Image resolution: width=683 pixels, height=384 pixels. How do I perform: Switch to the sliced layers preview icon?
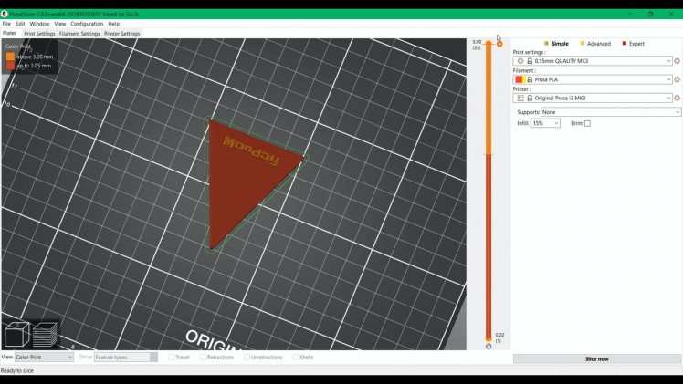pos(45,335)
